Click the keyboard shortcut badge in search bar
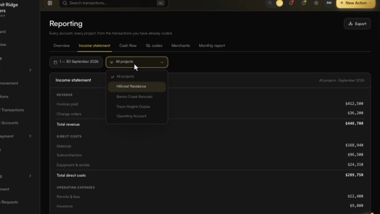380x214 pixels. (x=160, y=3)
